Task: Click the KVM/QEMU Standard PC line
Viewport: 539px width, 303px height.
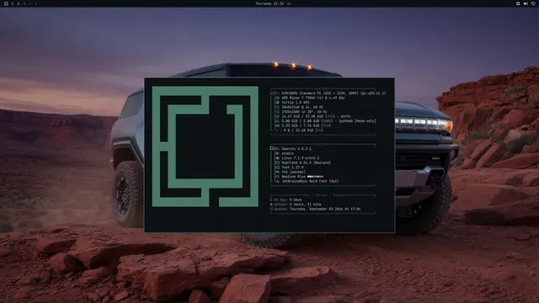Action: [x=334, y=93]
